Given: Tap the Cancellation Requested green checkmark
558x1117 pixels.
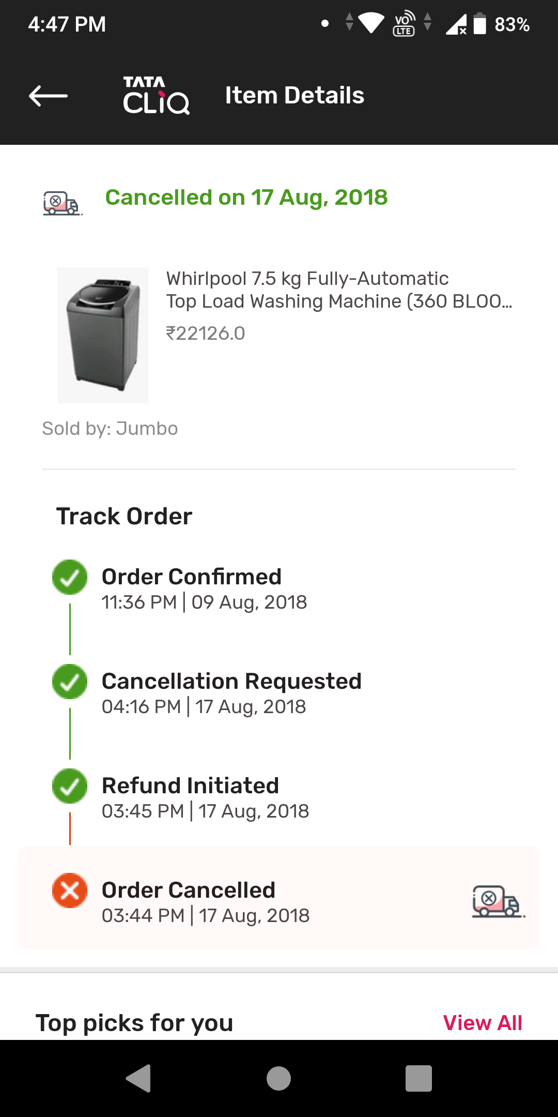Looking at the screenshot, I should [70, 682].
